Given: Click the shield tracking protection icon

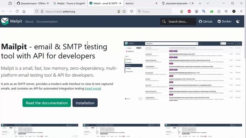Looking at the screenshot, I should click(37, 11).
